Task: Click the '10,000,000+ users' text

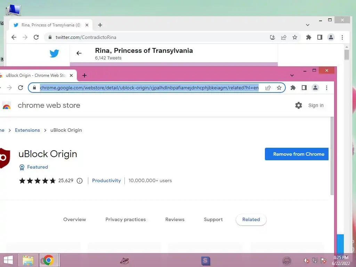Action: click(x=150, y=180)
